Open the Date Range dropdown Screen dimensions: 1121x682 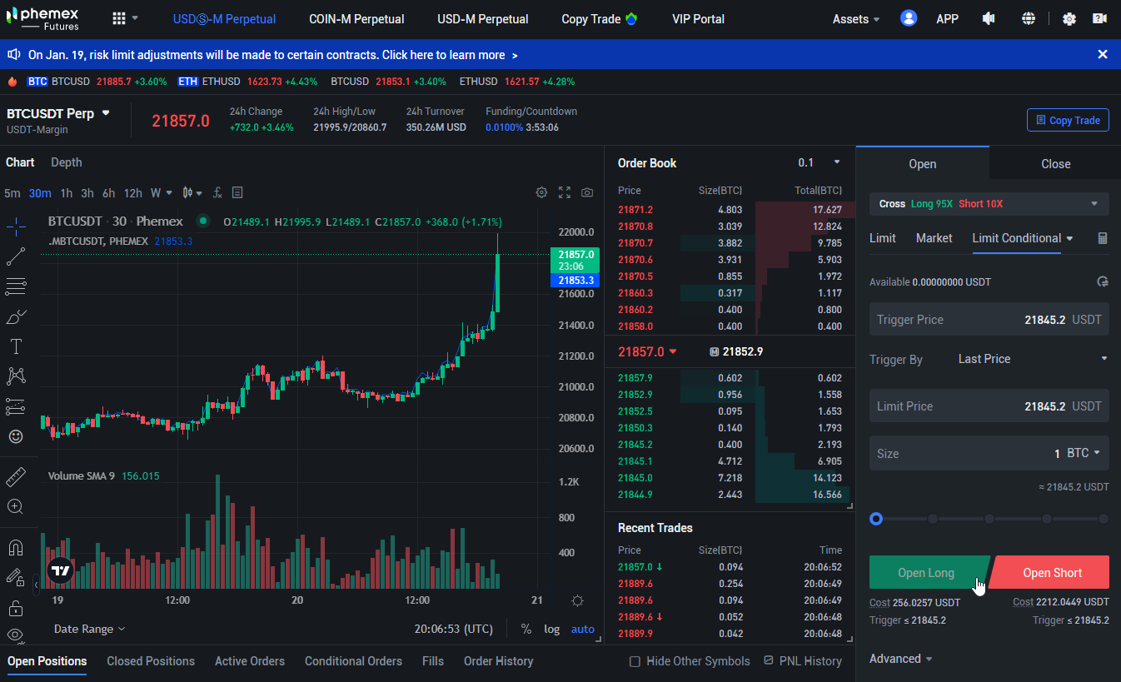(90, 629)
